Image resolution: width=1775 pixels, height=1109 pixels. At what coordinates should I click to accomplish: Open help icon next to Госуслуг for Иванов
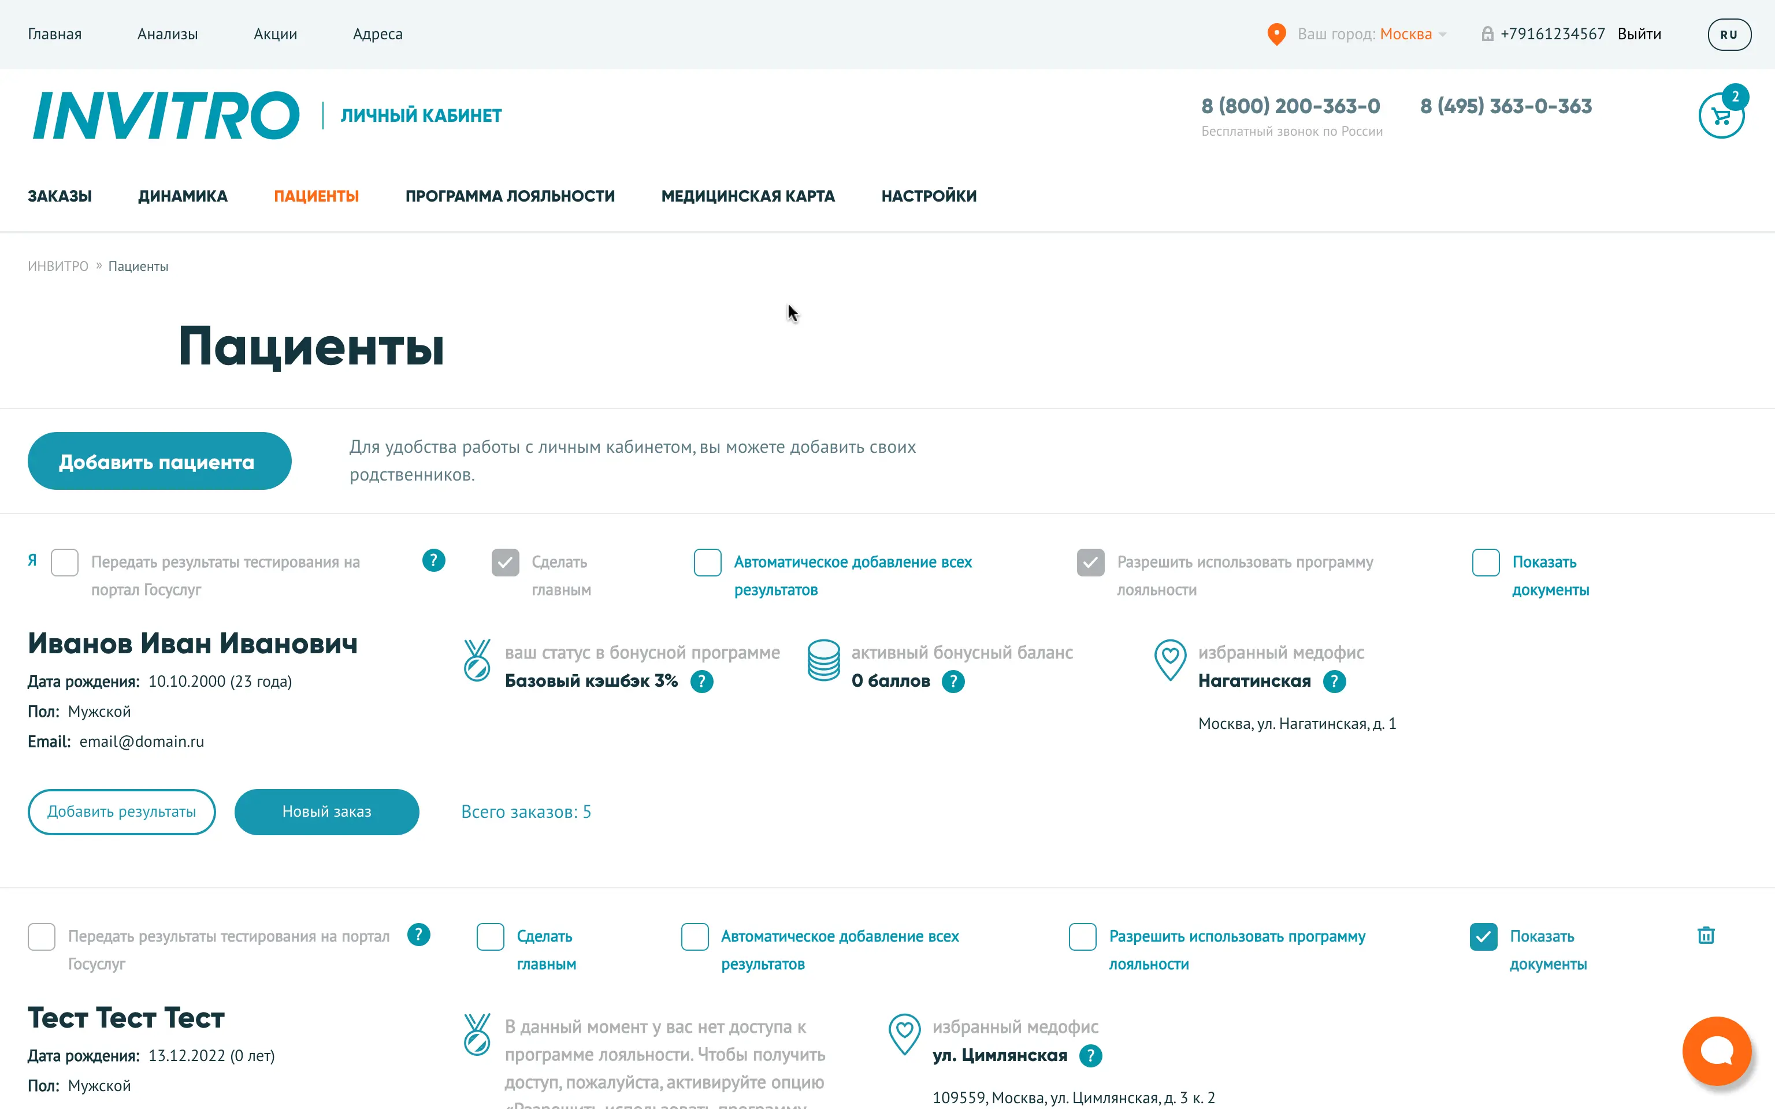click(x=433, y=561)
